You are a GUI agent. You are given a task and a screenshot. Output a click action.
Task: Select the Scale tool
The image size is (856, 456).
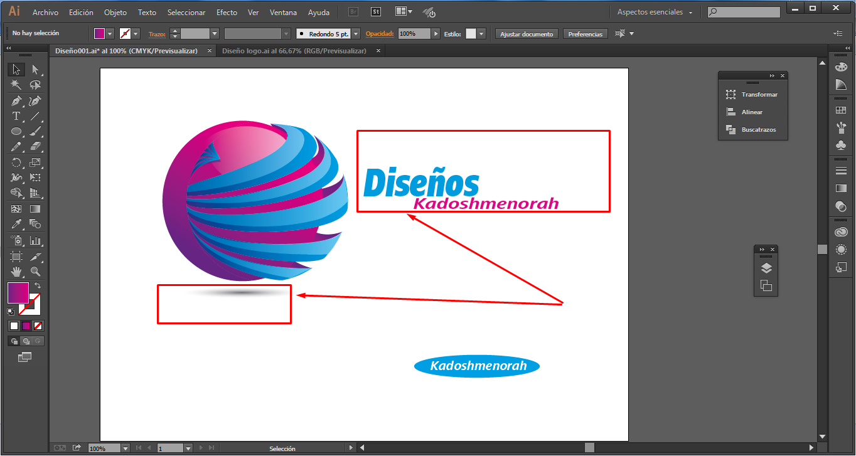(x=35, y=162)
